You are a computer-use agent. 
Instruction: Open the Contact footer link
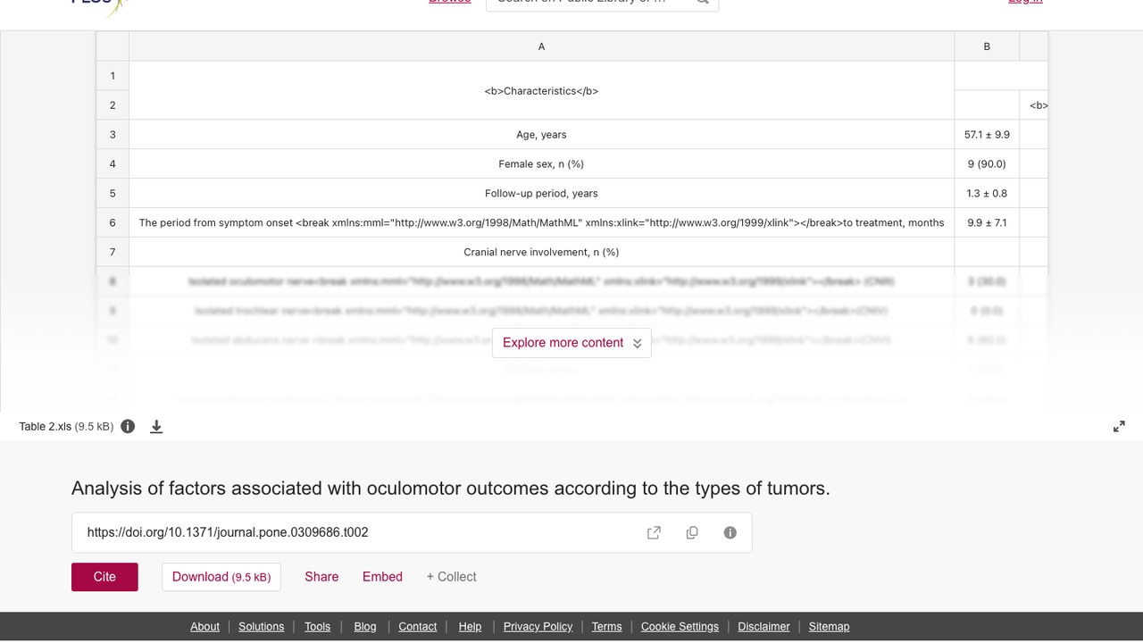(x=418, y=627)
